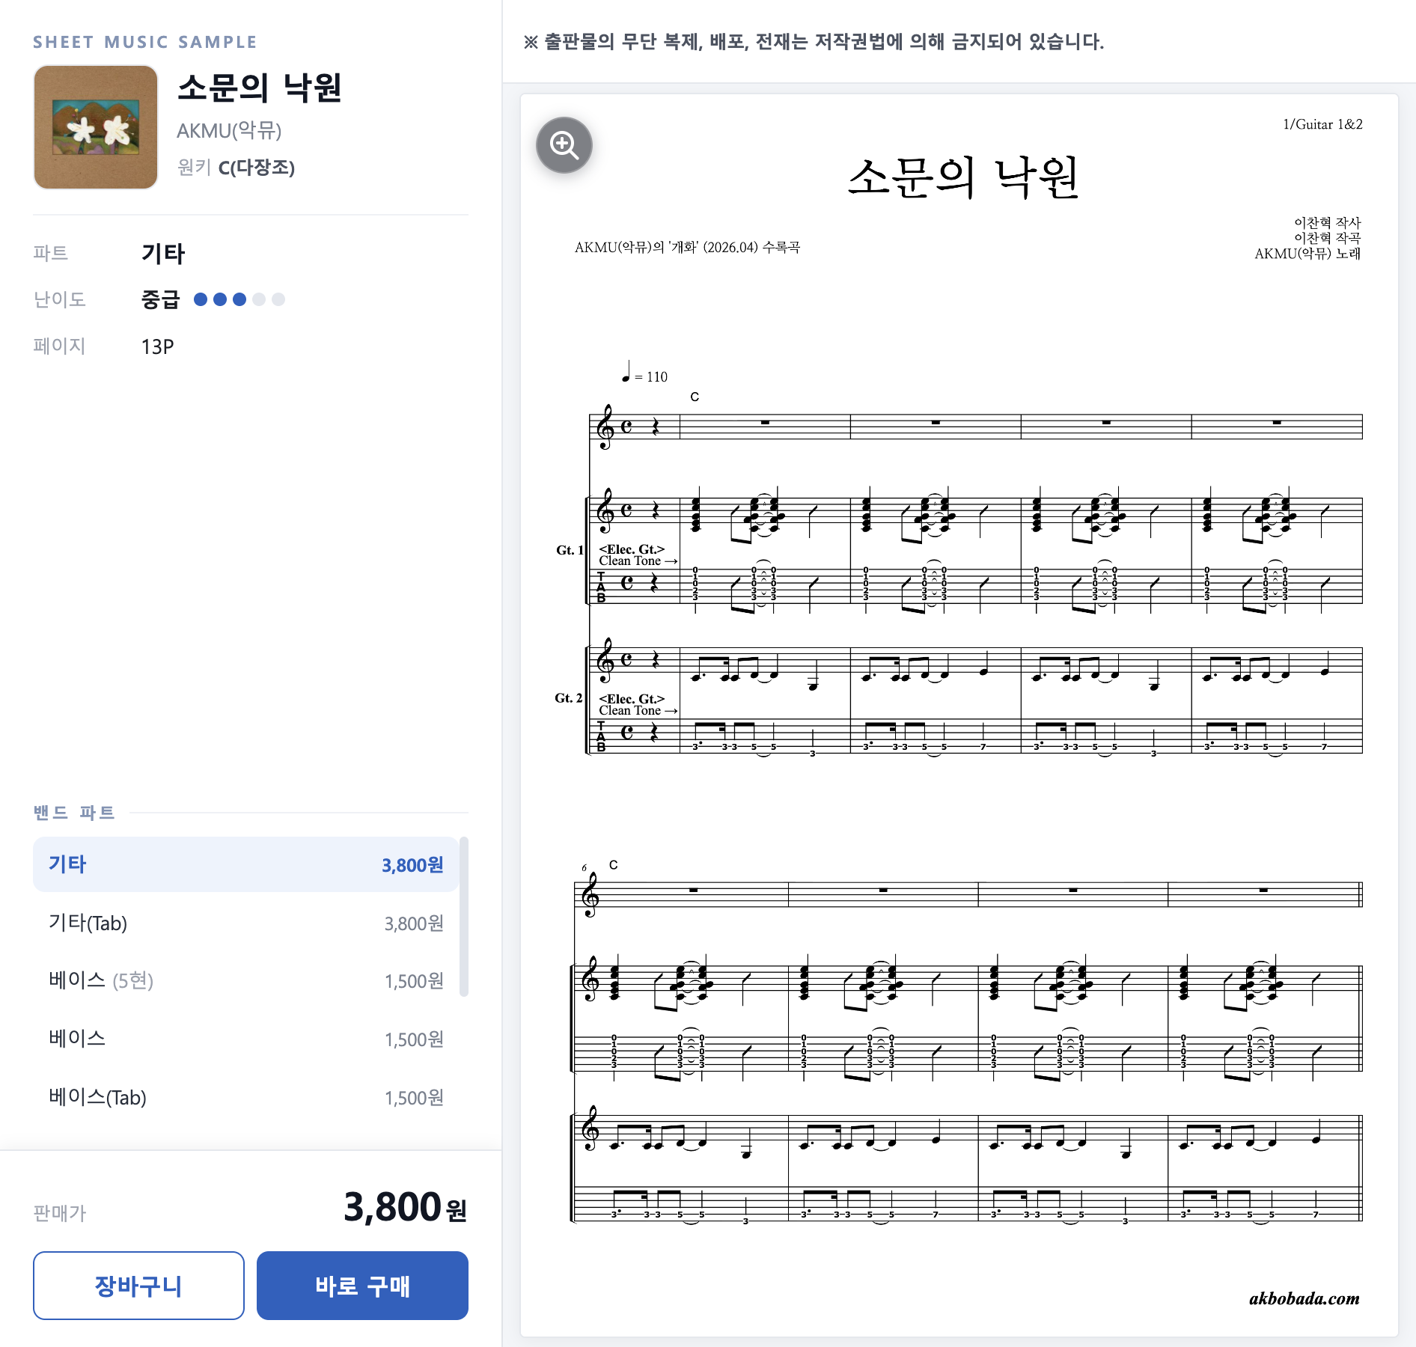
Task: Click the large sheet title 소문의 낙원
Action: tap(963, 177)
